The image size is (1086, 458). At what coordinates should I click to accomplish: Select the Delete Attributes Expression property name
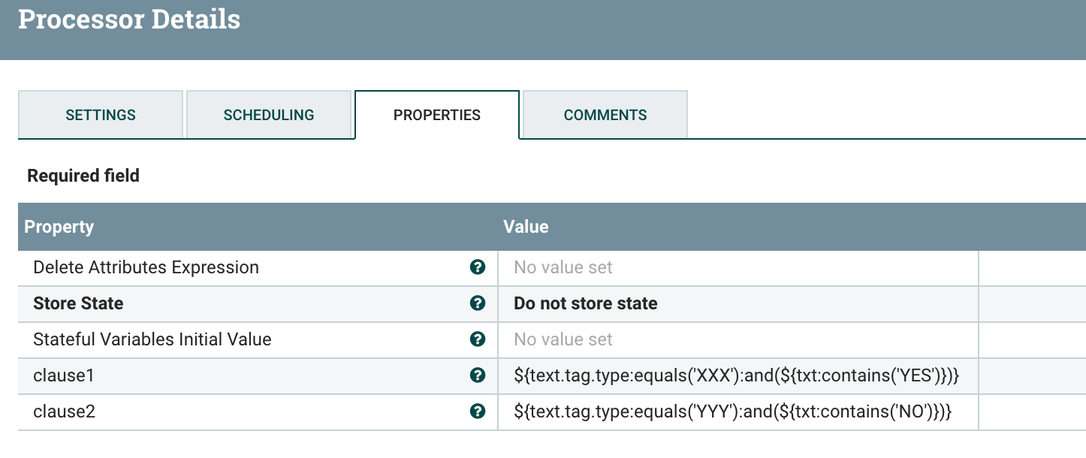pyautogui.click(x=146, y=267)
